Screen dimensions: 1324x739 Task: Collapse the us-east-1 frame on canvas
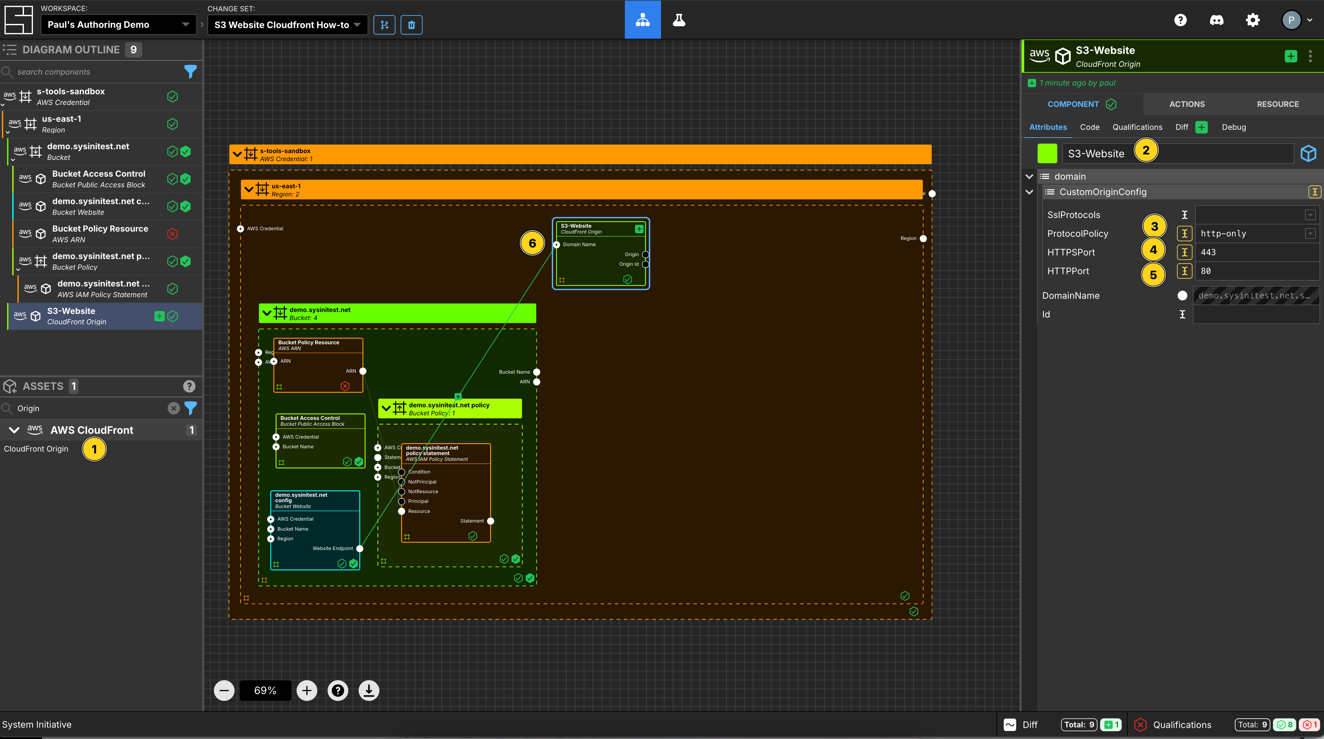point(249,189)
